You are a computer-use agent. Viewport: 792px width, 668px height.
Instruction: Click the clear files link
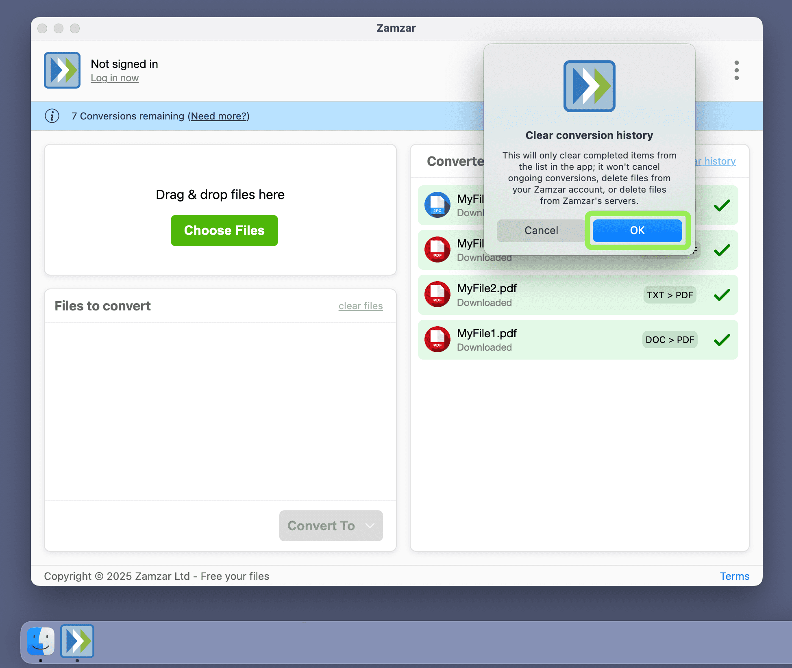(x=361, y=306)
